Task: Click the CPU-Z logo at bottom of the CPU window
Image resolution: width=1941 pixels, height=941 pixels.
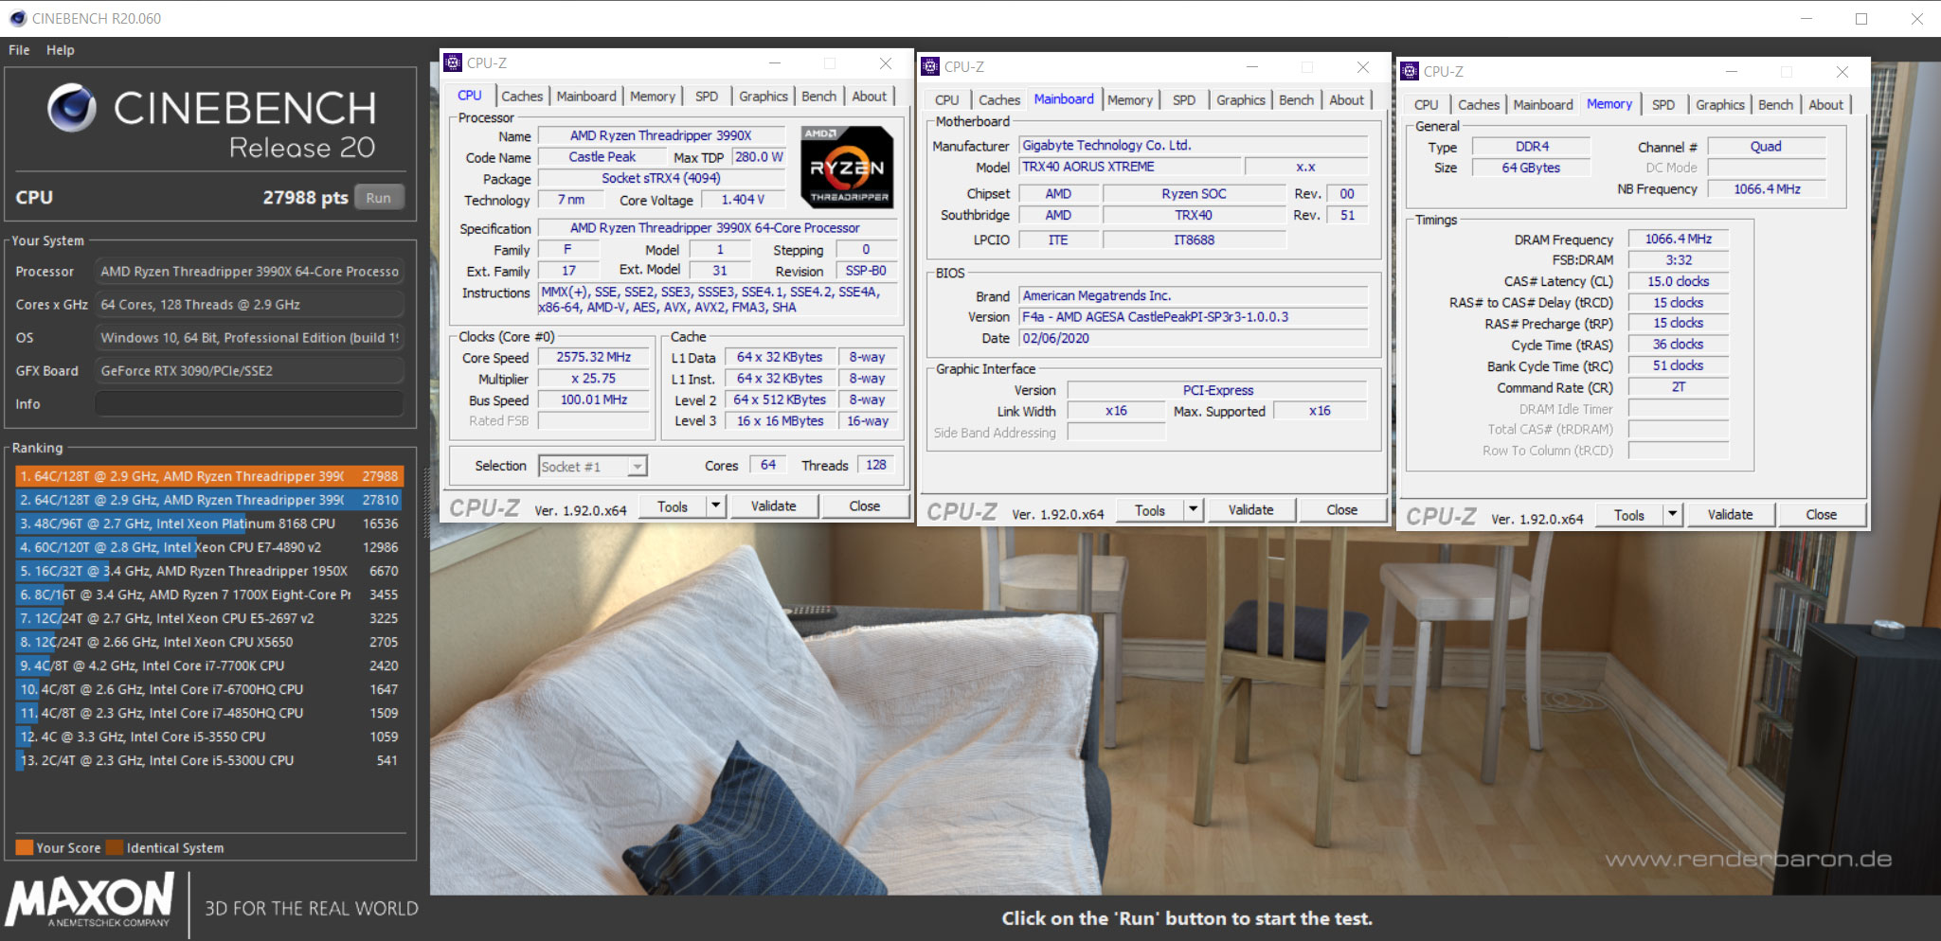Action: pos(486,508)
